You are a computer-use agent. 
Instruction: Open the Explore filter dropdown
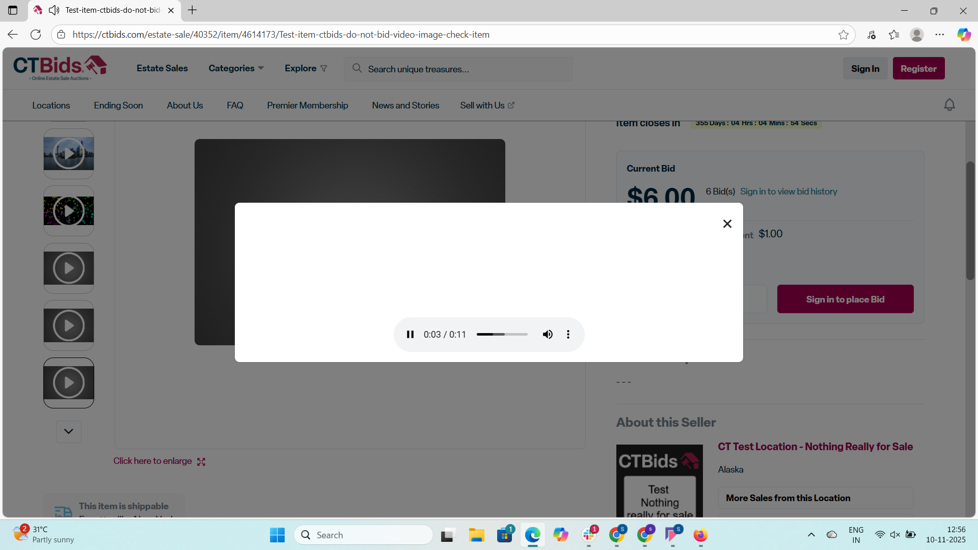[306, 68]
